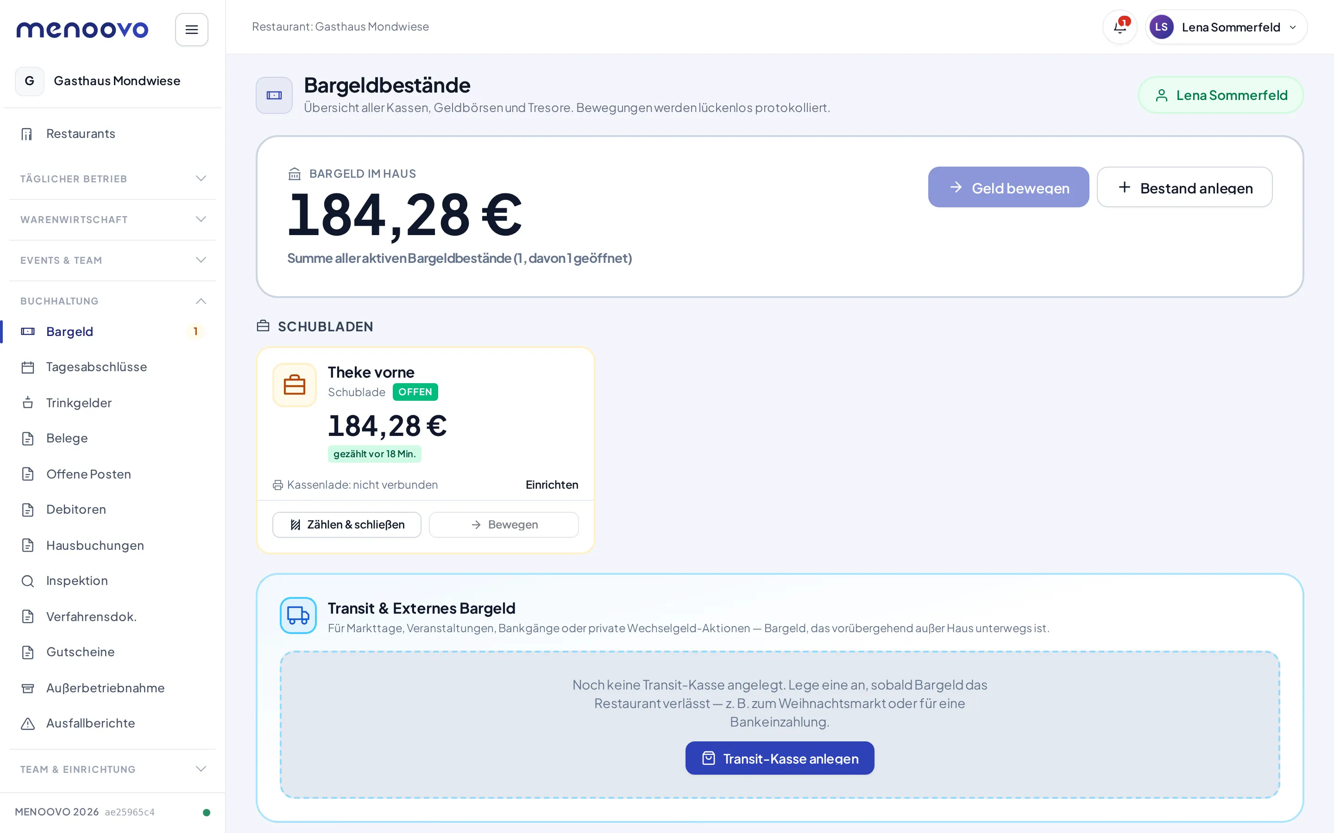This screenshot has height=833, width=1334.
Task: Open Debitoren in the sidebar
Action: coord(113,509)
